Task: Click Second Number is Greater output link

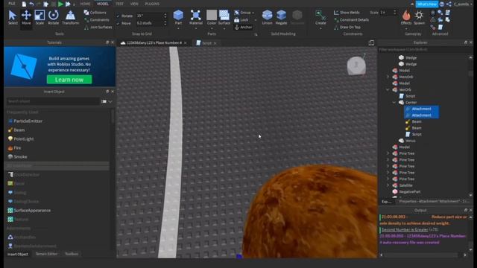Action: [405, 230]
